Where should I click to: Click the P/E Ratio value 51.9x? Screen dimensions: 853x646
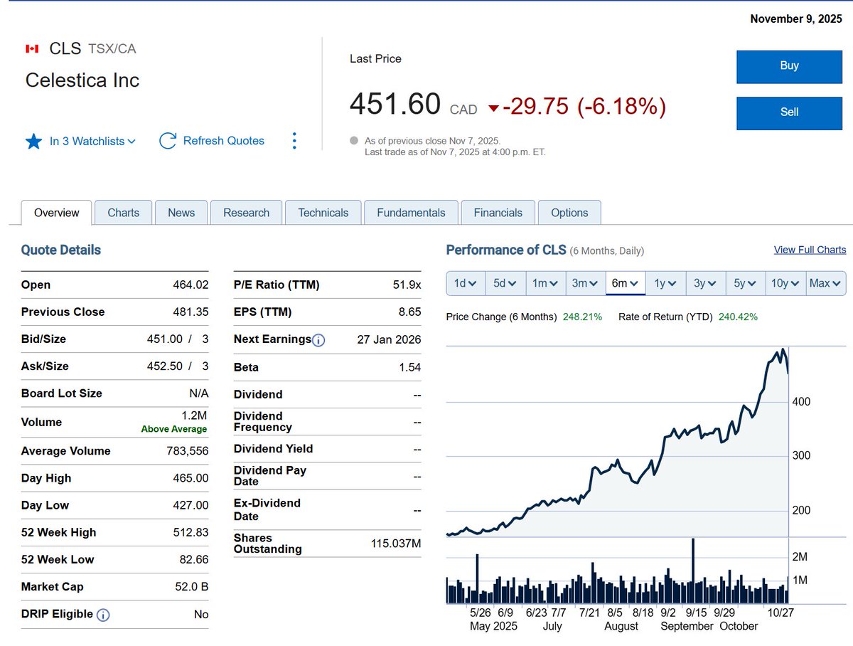(407, 285)
